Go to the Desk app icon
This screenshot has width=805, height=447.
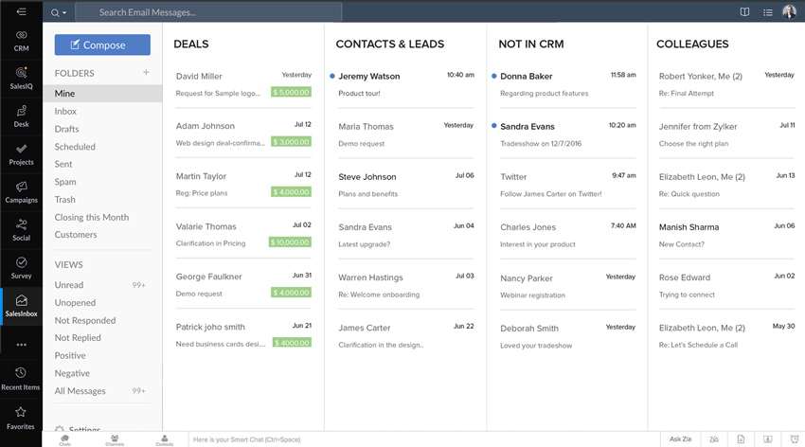click(x=21, y=116)
